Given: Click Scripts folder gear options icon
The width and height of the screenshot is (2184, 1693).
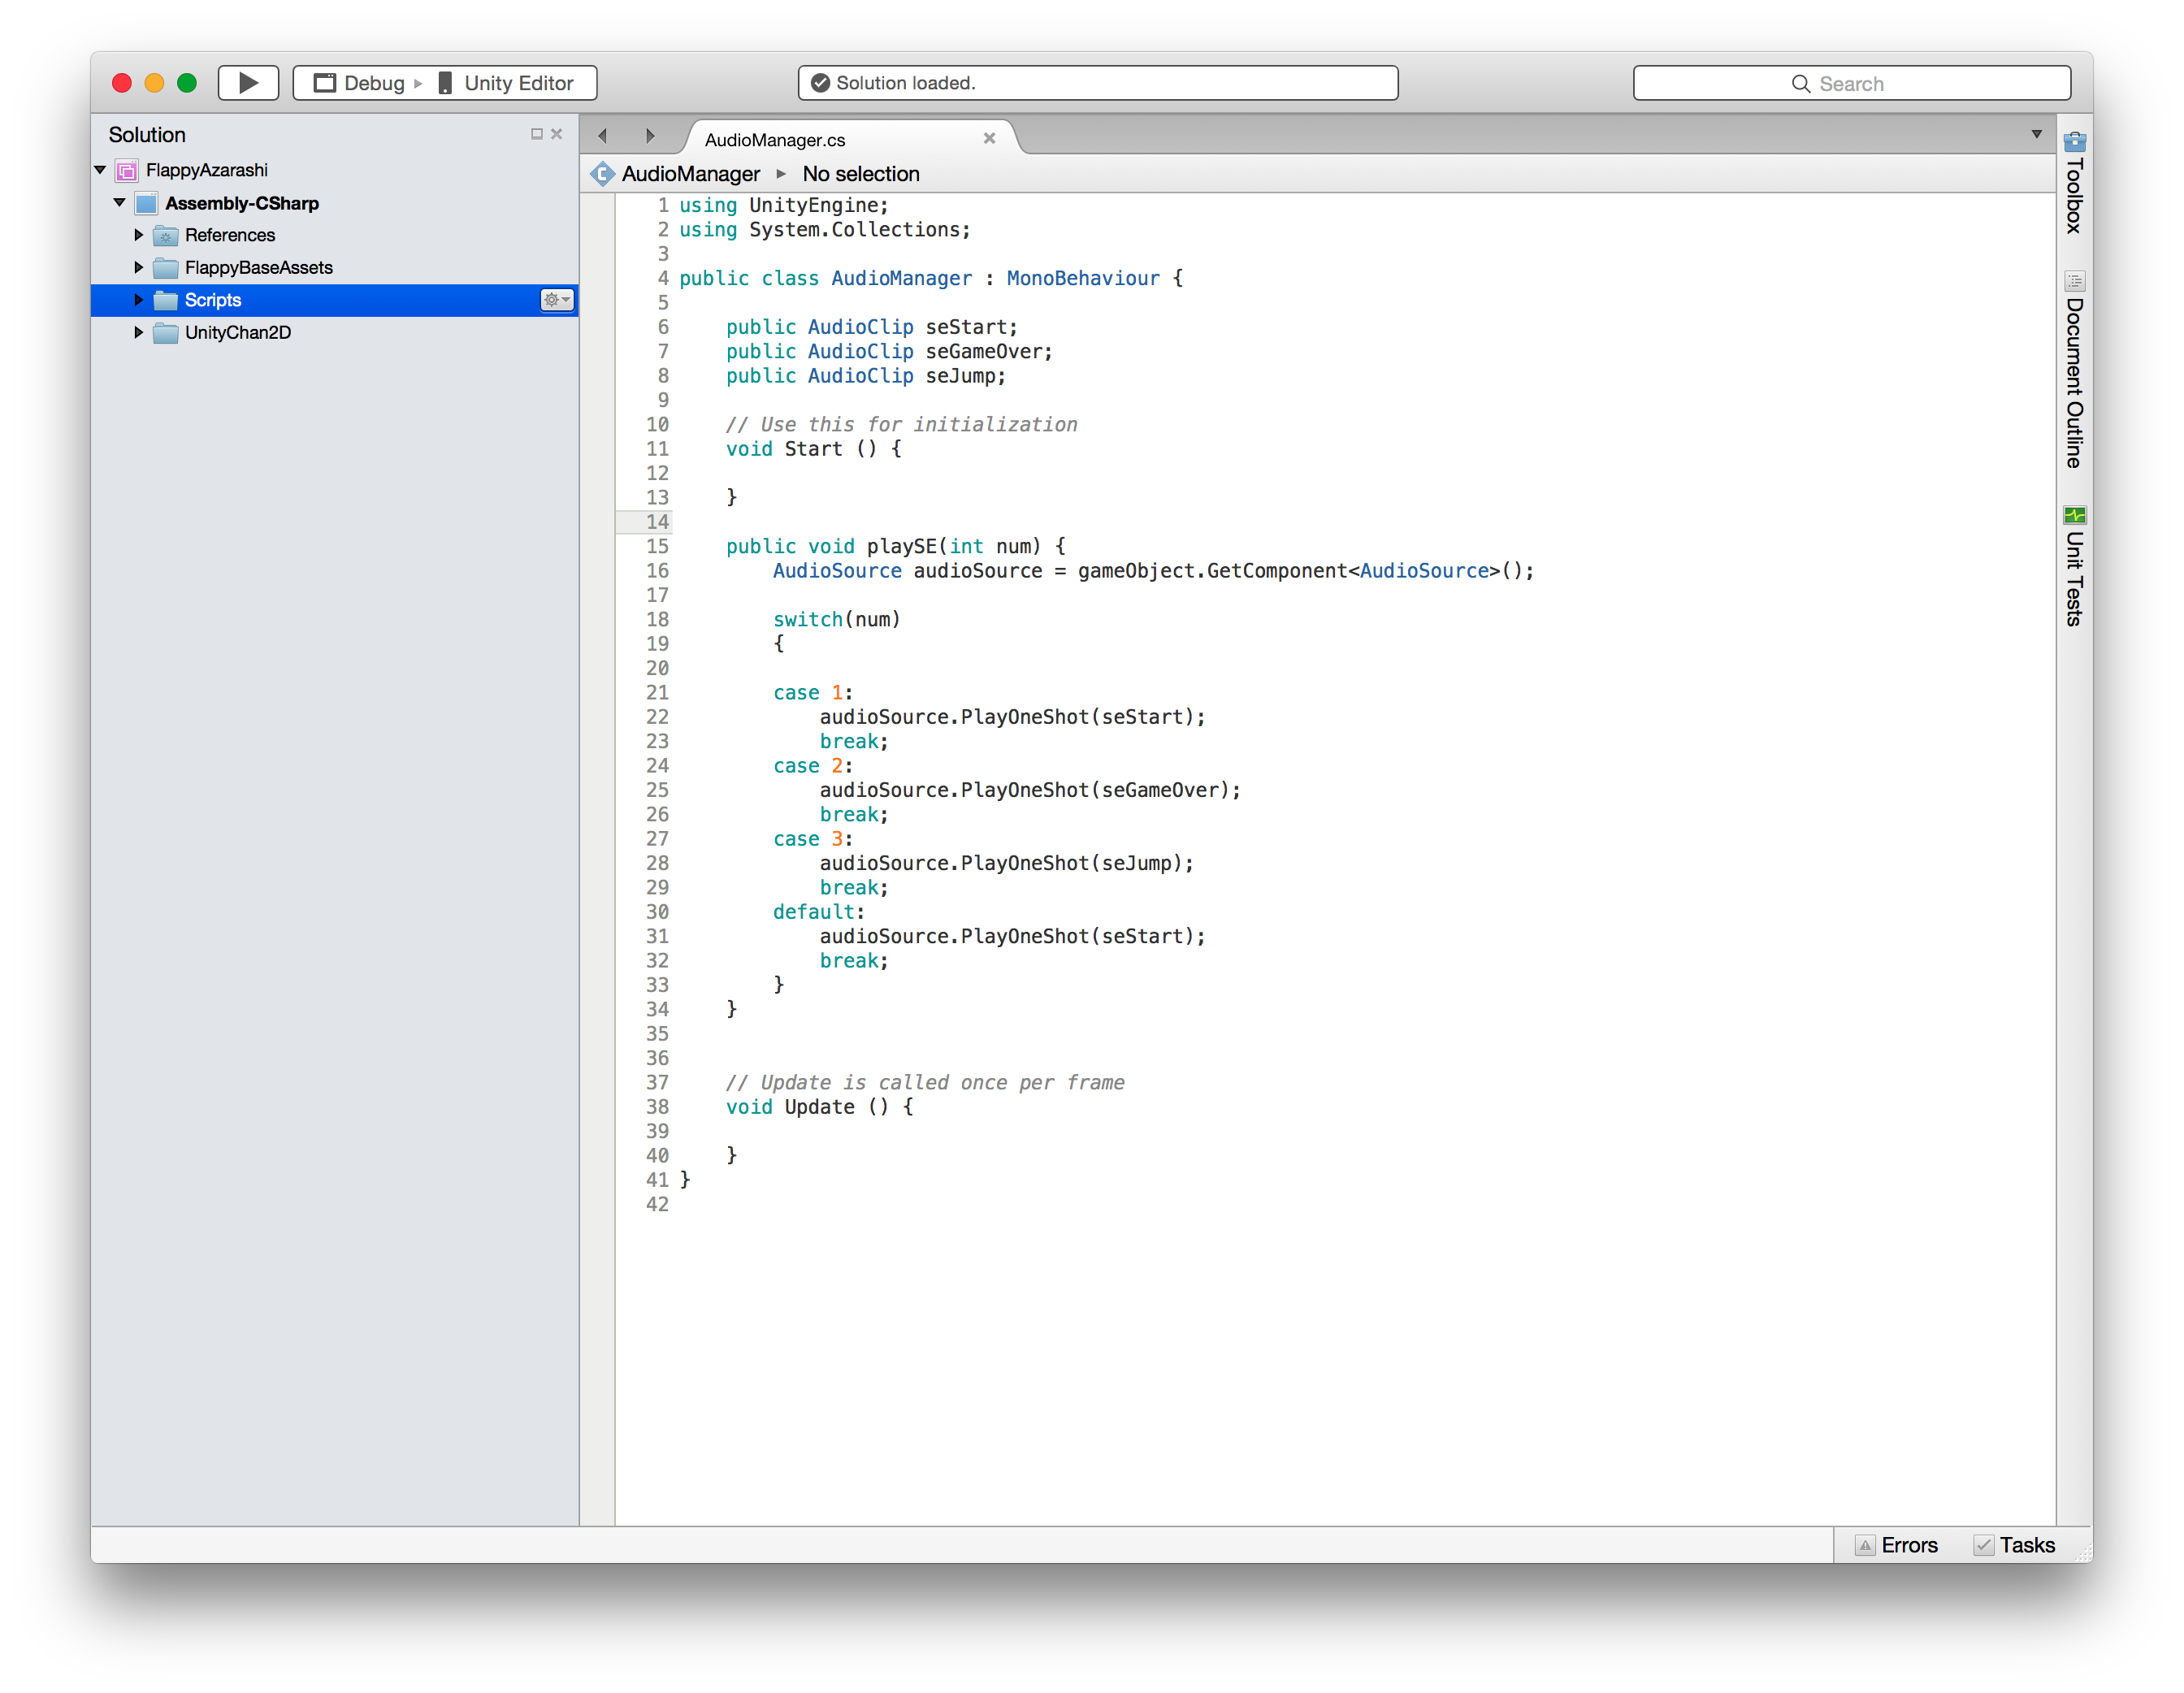Looking at the screenshot, I should tap(556, 300).
